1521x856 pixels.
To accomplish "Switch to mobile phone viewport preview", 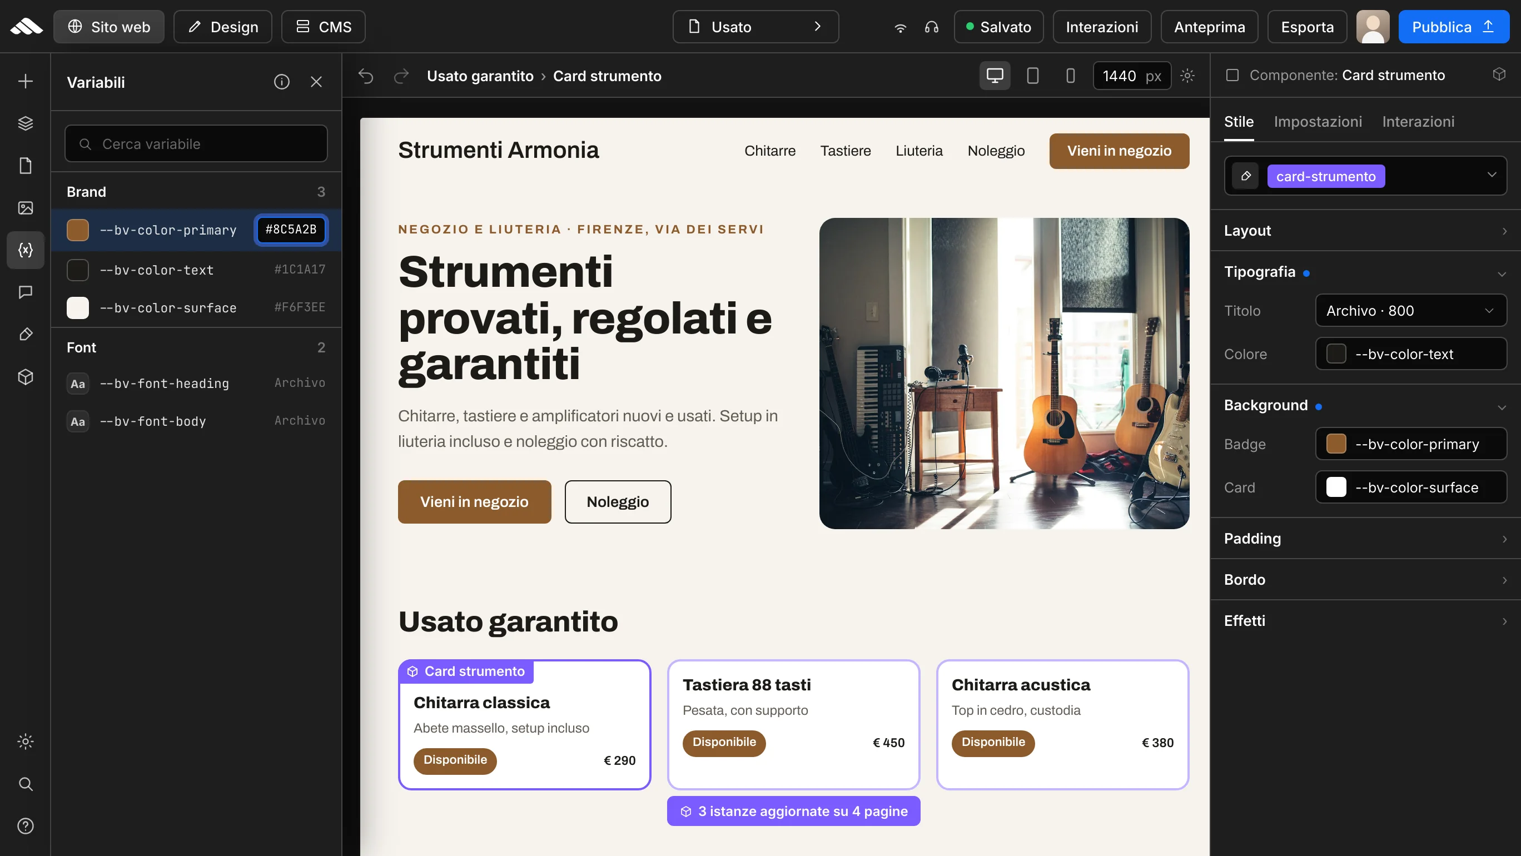I will (x=1071, y=76).
